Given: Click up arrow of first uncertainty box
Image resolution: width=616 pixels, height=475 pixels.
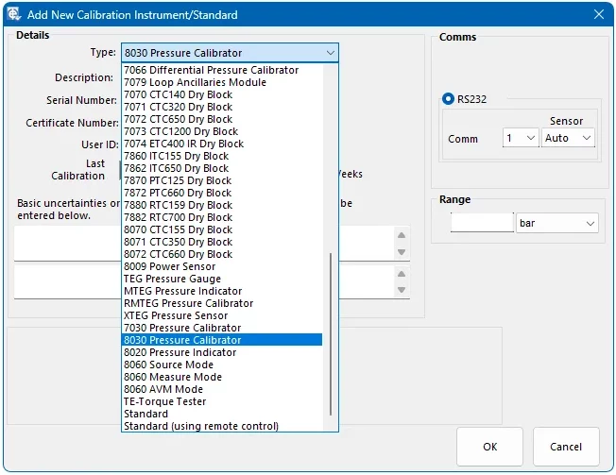Looking at the screenshot, I should click(x=402, y=235).
